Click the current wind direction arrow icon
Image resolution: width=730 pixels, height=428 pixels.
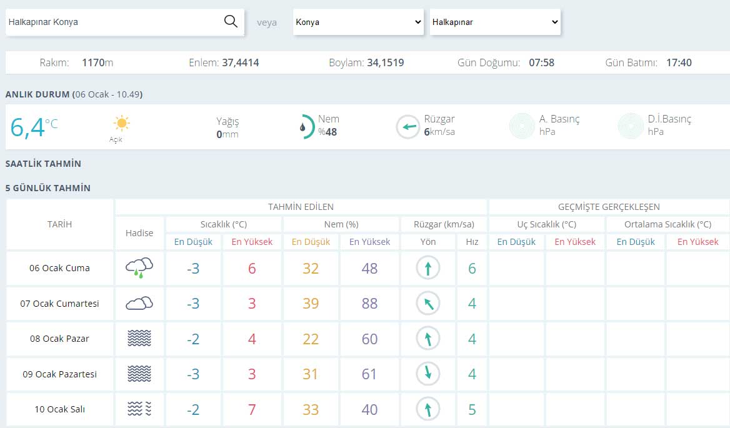(x=408, y=127)
